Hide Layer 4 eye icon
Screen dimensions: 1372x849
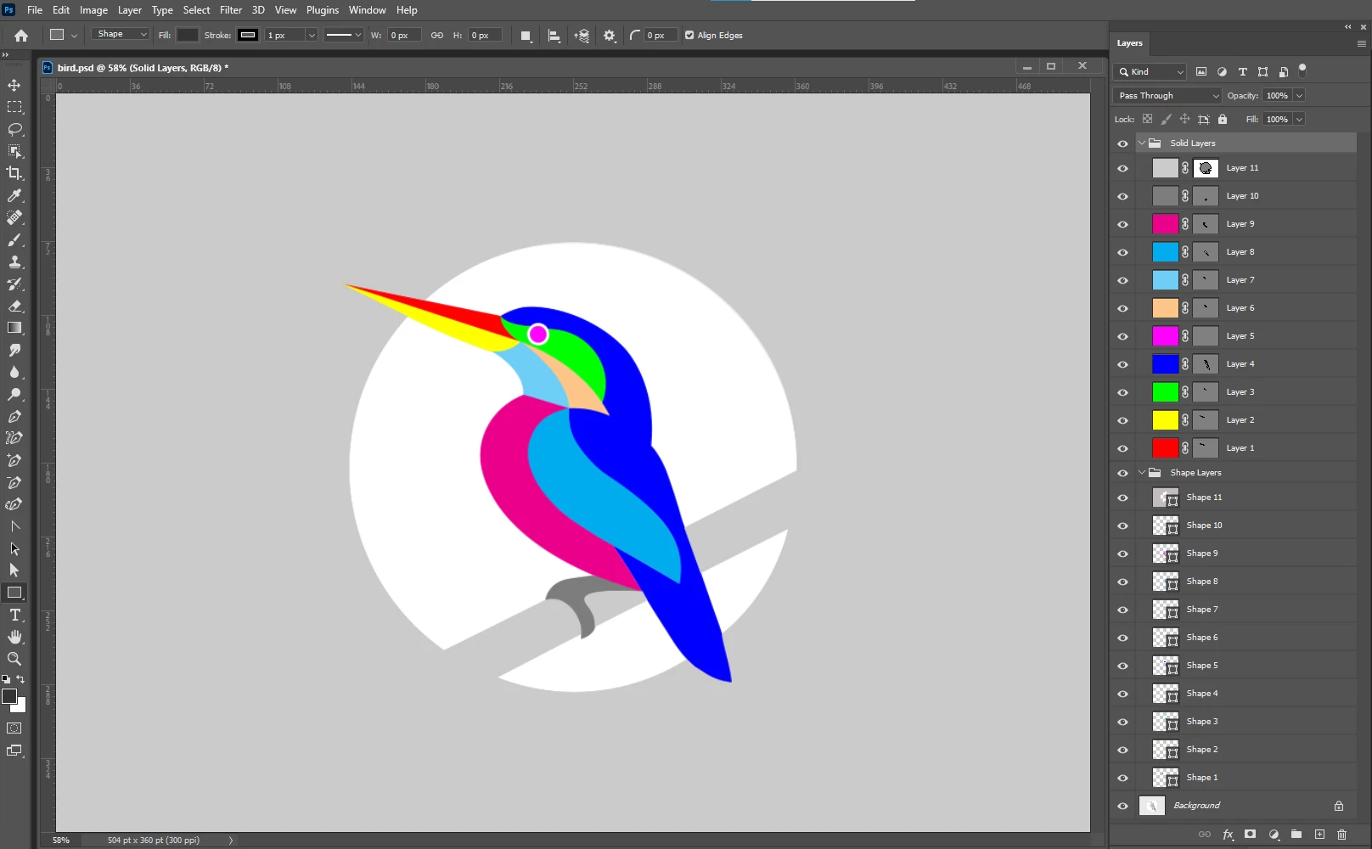click(x=1122, y=364)
